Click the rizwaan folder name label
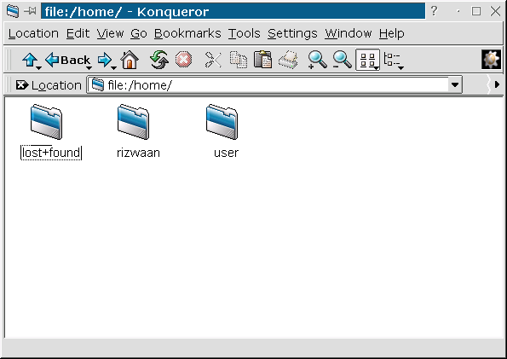Image resolution: width=507 pixels, height=359 pixels. tap(138, 153)
